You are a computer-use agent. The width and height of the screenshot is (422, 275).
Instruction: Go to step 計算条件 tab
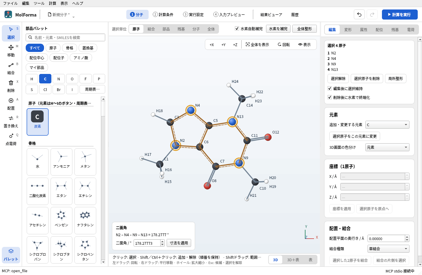point(163,15)
